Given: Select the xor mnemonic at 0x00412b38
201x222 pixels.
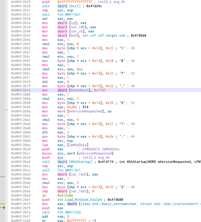Looking at the screenshot, I should pos(45,19).
